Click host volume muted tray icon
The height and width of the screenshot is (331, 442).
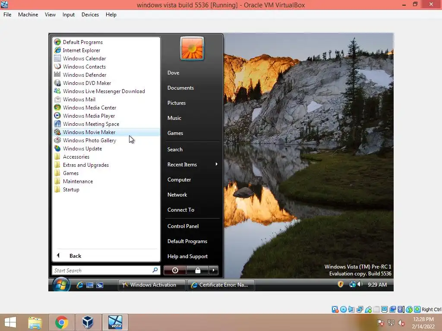click(401, 323)
